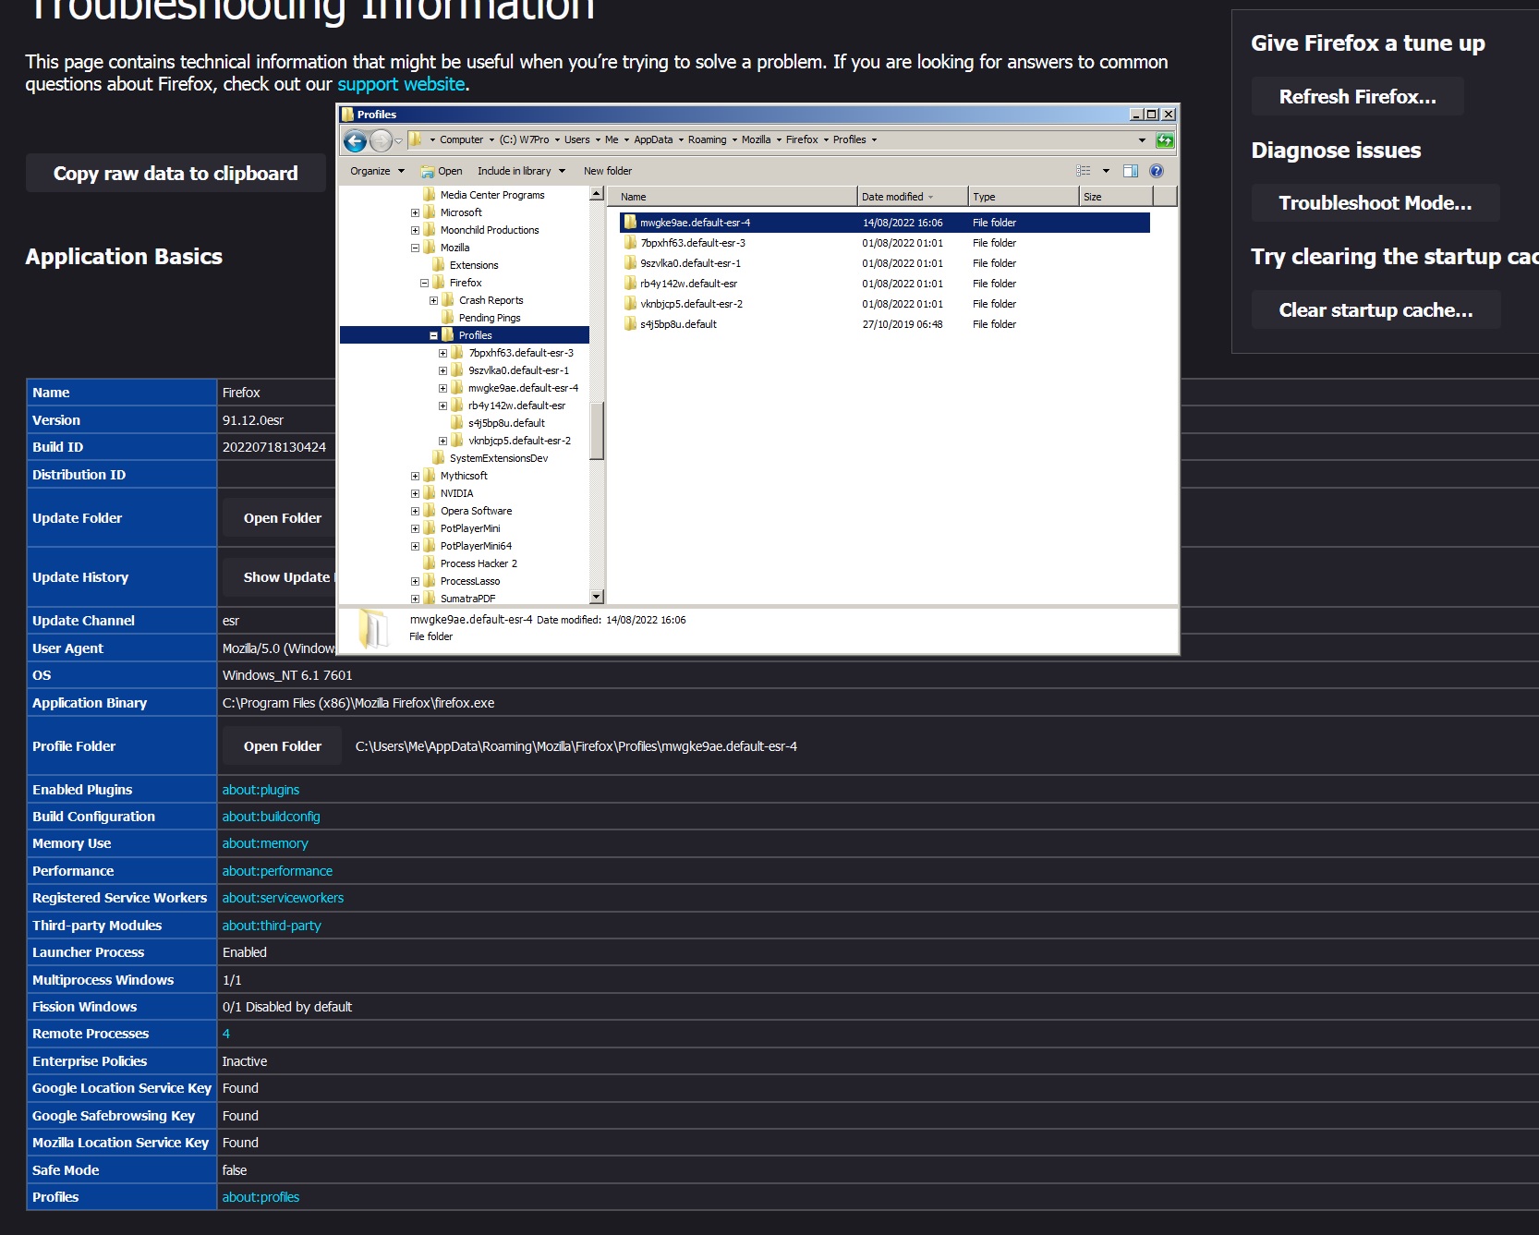Image resolution: width=1539 pixels, height=1235 pixels.
Task: Click Users in the address breadcrumb
Action: (x=576, y=140)
